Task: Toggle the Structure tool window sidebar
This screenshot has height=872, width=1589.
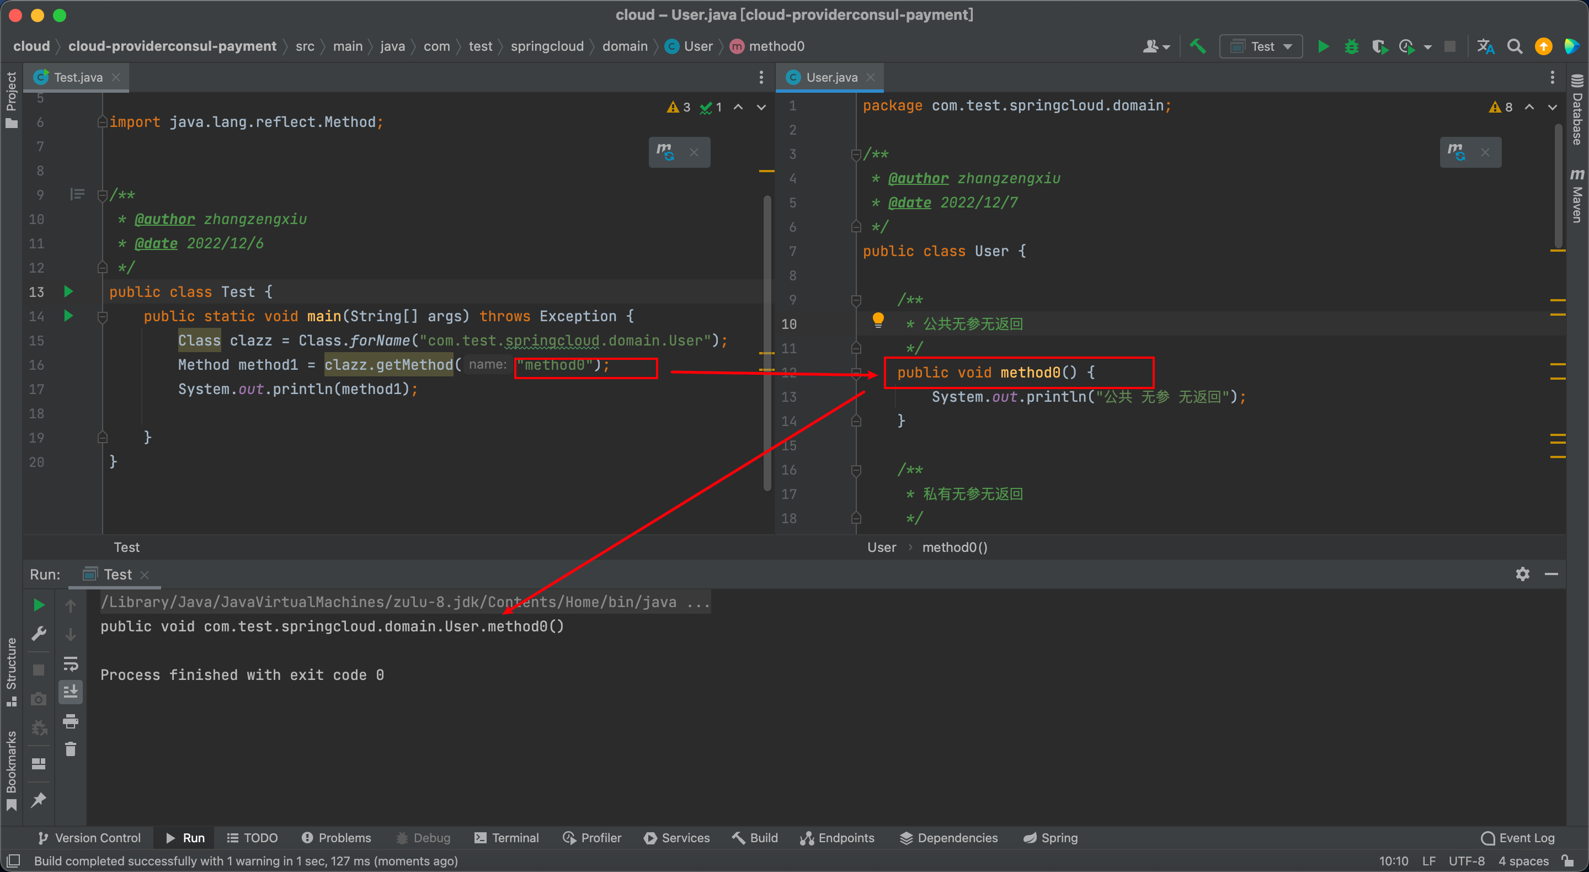Action: click(x=11, y=672)
